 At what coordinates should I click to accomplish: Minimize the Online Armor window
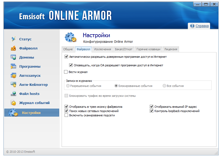197,4
